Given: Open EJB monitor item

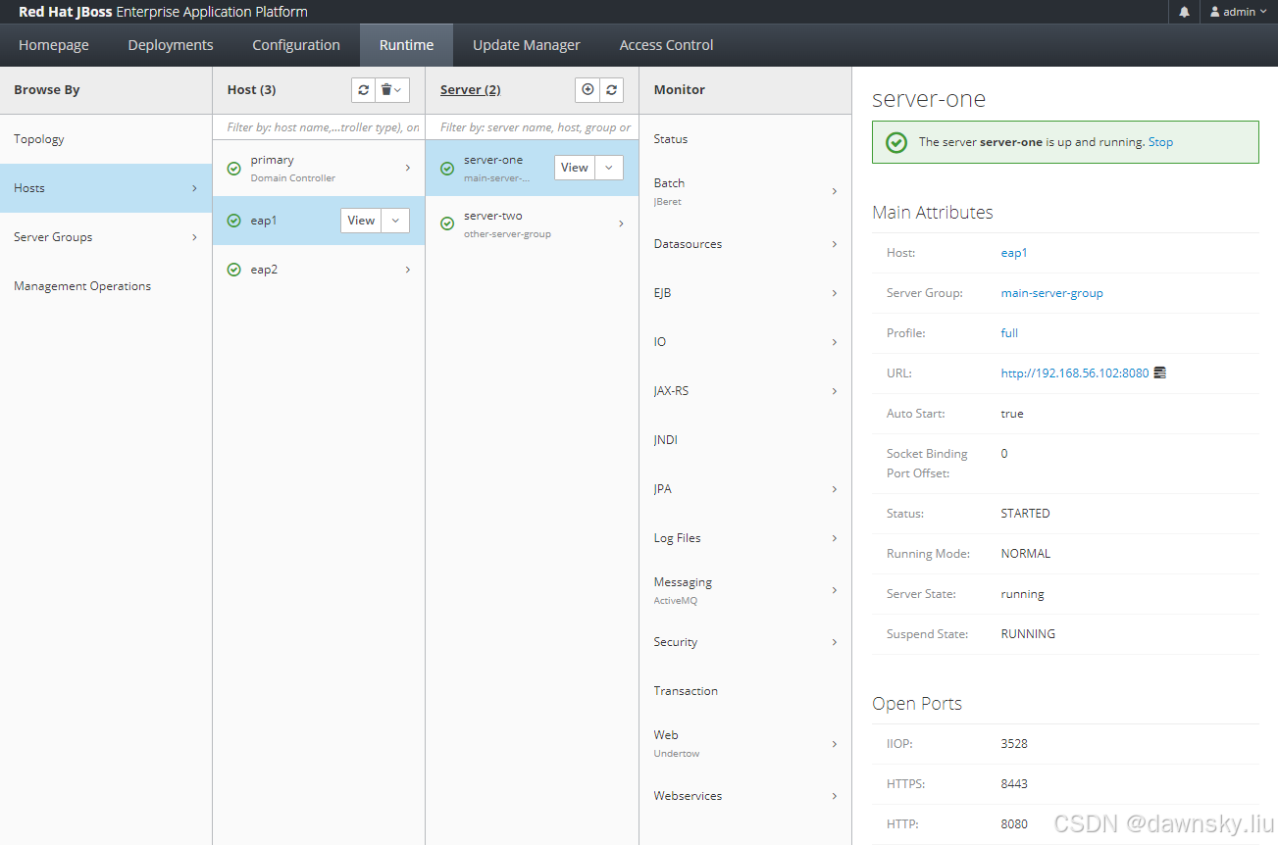Looking at the screenshot, I should point(745,293).
